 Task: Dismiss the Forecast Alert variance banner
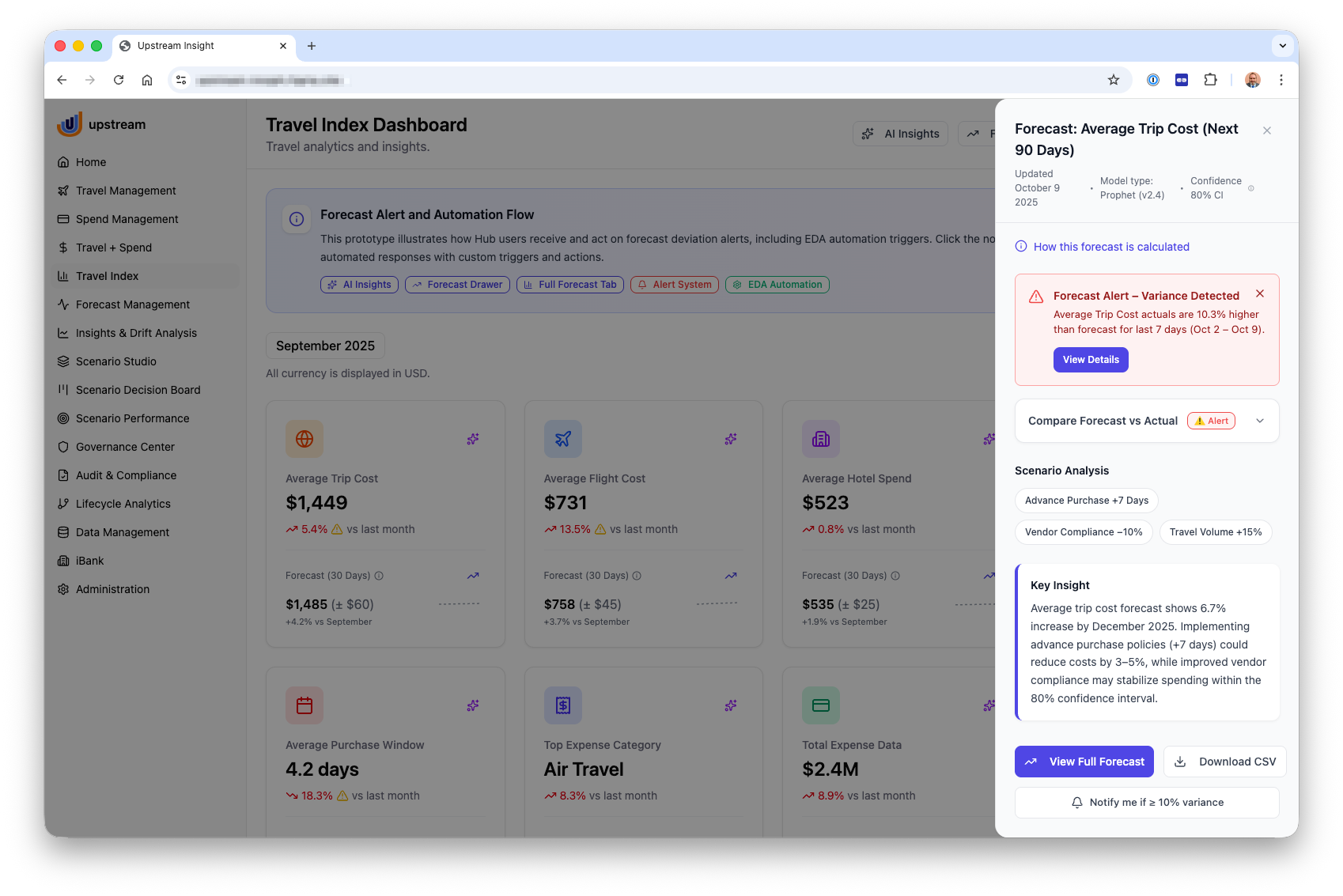pyautogui.click(x=1260, y=294)
